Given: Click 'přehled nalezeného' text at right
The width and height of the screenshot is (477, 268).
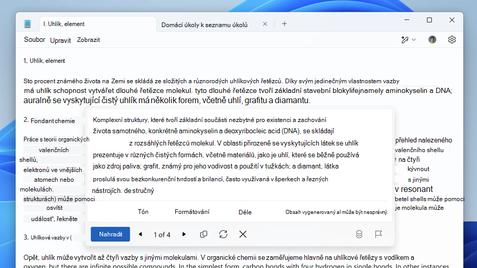Looking at the screenshot, I should pos(424,140).
